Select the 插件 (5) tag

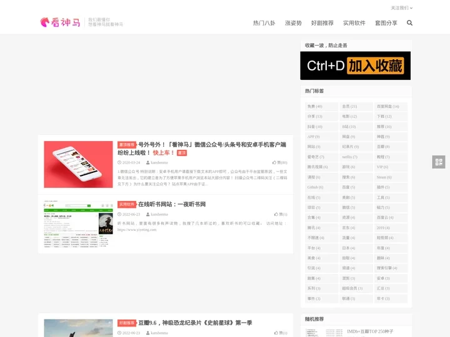tap(391, 187)
